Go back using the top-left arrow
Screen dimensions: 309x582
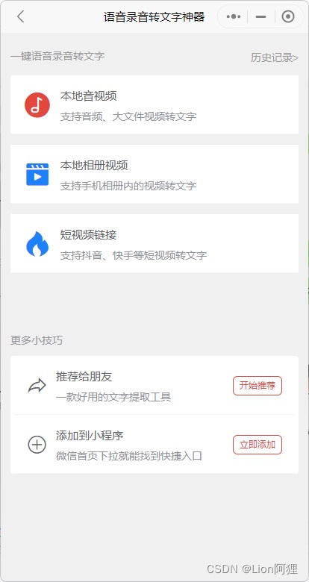pos(21,16)
